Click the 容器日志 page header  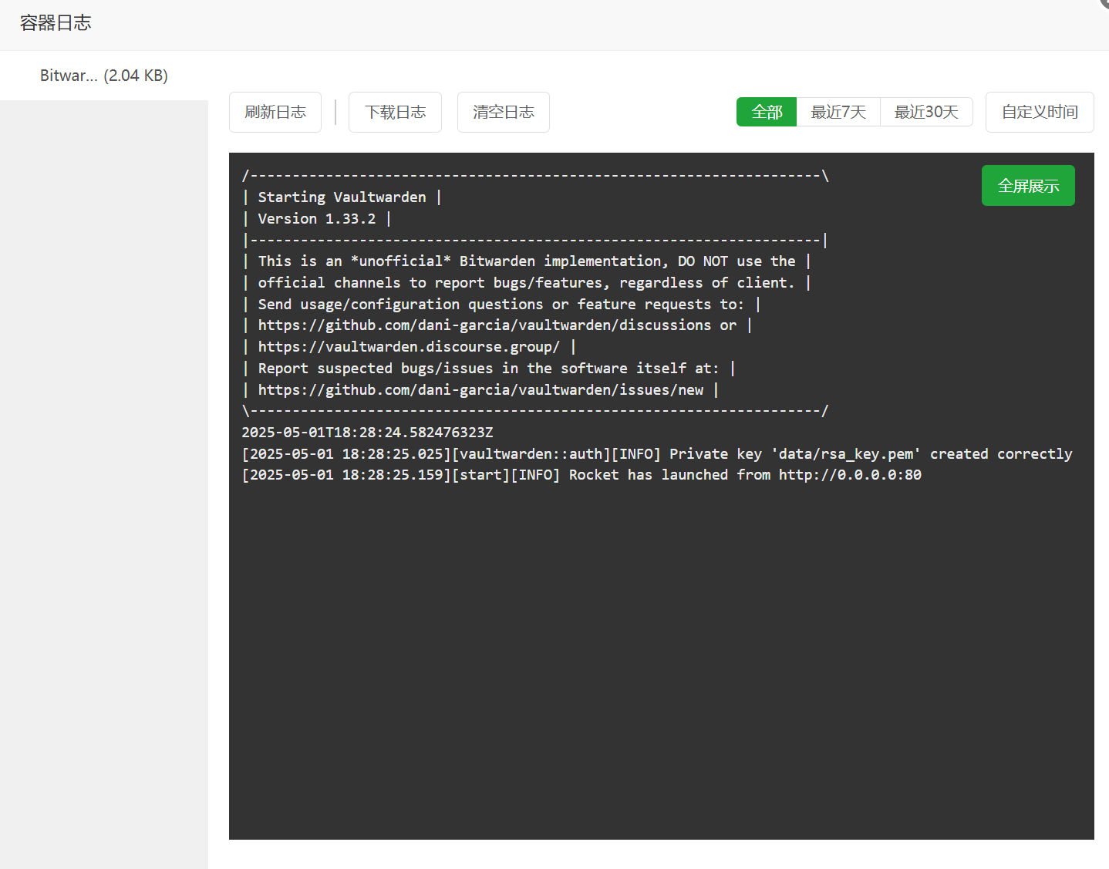click(55, 22)
